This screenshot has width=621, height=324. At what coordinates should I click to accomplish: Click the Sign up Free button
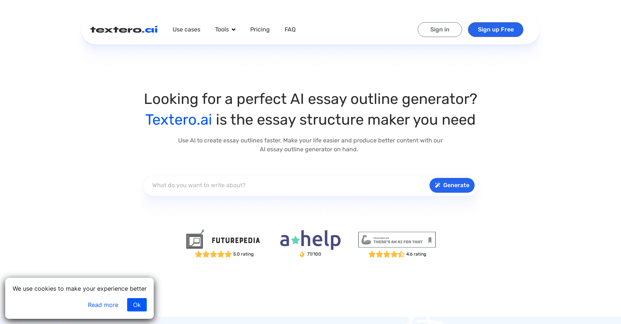[495, 30]
